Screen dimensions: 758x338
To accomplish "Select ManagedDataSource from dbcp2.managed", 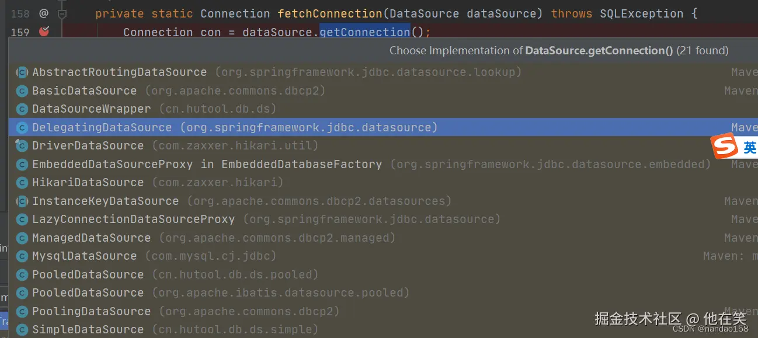I will [x=91, y=238].
